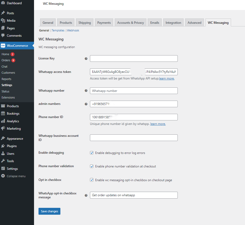Image resolution: width=245 pixels, height=225 pixels.
Task: Click the help icon beside admin numbers
Action: pyautogui.click(x=86, y=104)
